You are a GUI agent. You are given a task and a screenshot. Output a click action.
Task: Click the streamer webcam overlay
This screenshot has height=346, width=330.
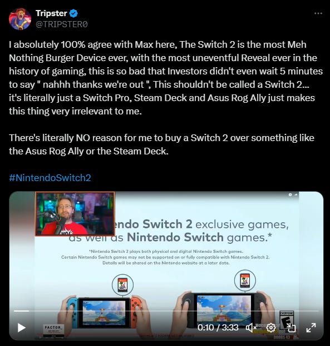pyautogui.click(x=75, y=214)
